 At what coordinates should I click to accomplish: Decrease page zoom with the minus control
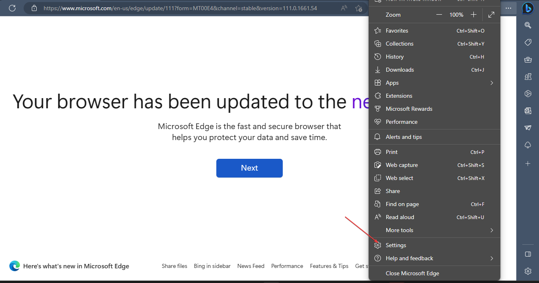pyautogui.click(x=439, y=14)
